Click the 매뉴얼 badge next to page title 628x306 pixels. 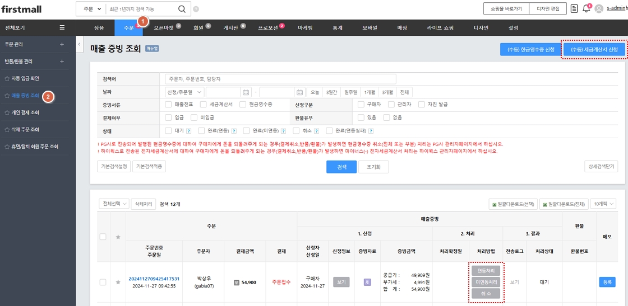[x=152, y=49]
